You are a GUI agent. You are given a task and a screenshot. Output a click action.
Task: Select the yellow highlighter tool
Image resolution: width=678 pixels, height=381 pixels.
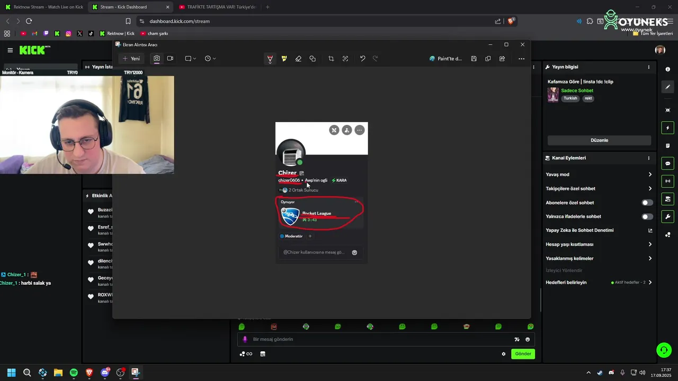(x=284, y=59)
